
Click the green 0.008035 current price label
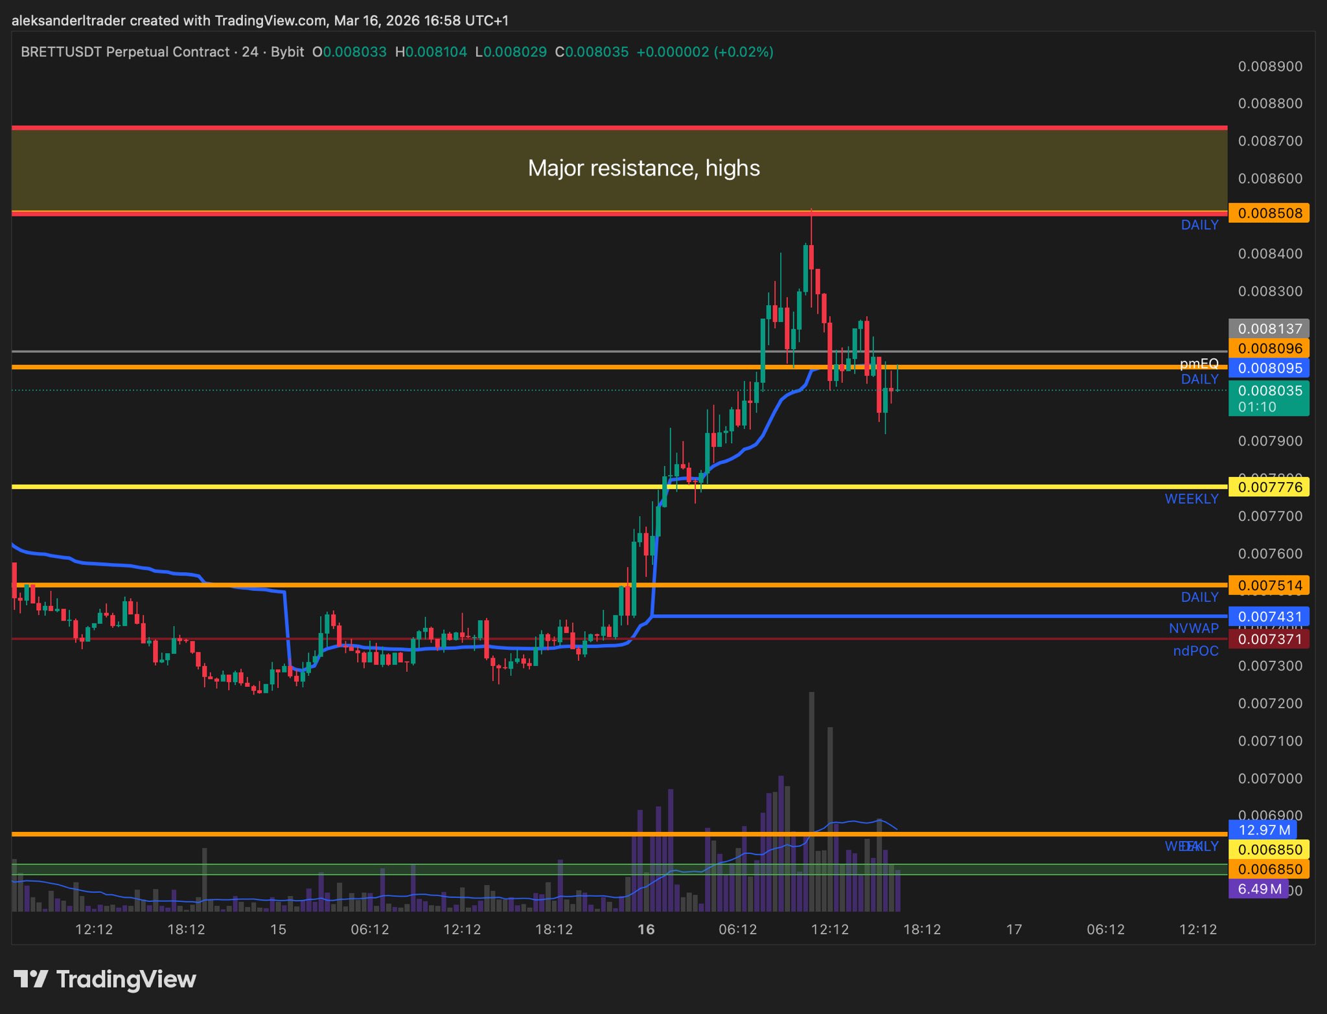1269,391
